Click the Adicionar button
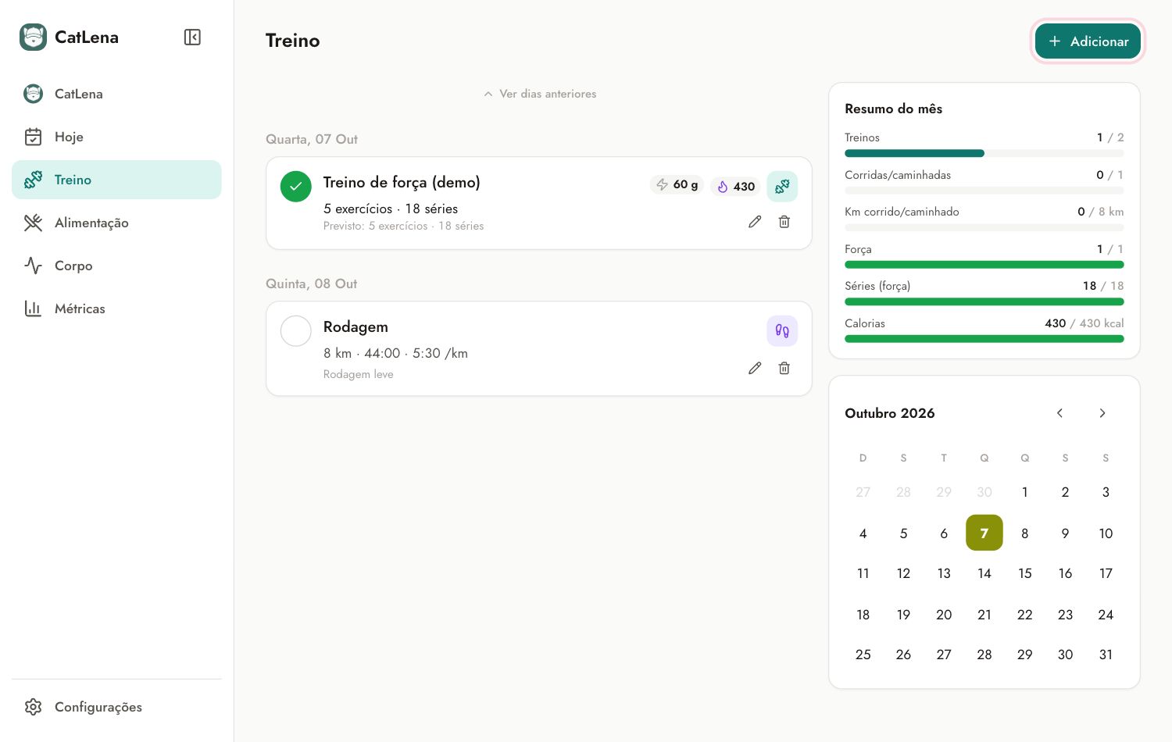 1088,41
